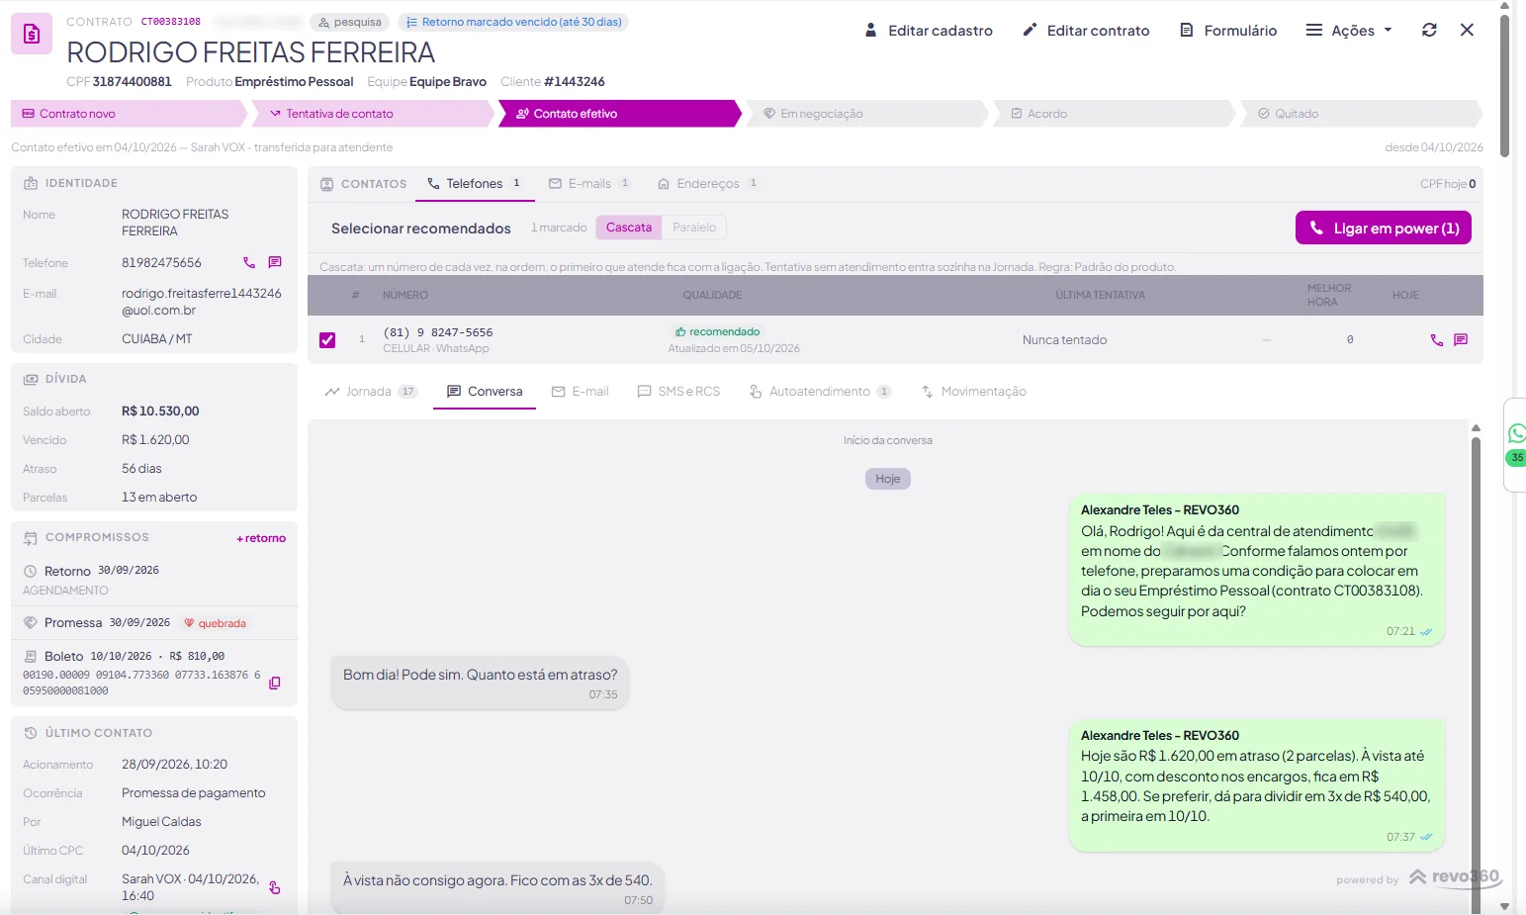Click the Tentativa de contato stage

tap(372, 114)
